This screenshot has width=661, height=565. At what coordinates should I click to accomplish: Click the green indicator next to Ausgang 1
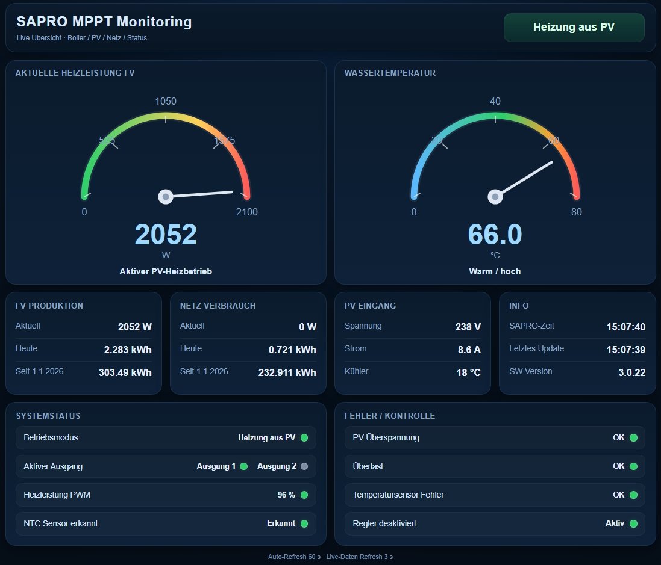click(243, 466)
